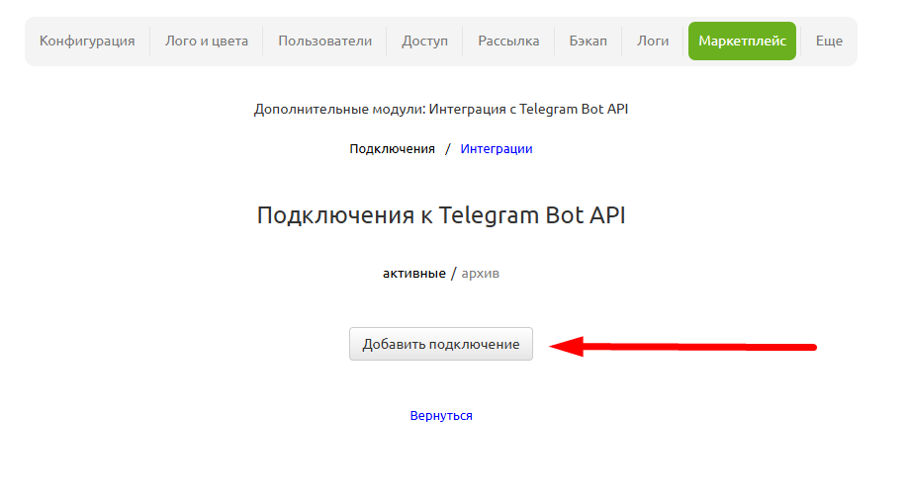The image size is (907, 495).
Task: Switch to Лого и цвета tab
Action: (207, 41)
